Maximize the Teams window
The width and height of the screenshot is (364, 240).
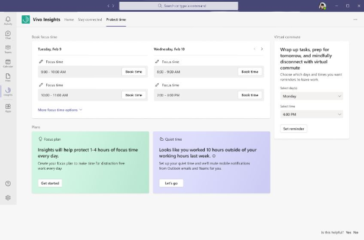click(x=347, y=6)
